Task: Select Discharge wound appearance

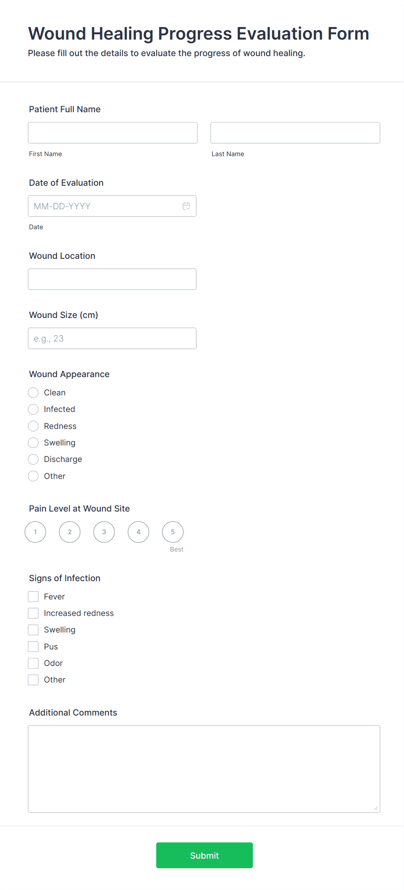Action: click(33, 459)
